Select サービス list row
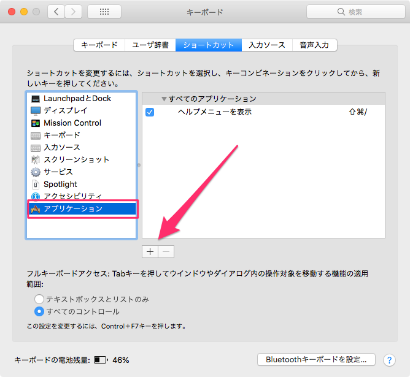Viewport: 410px width, 377px height. (x=82, y=172)
